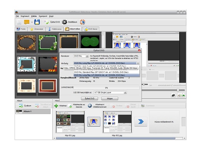Click the album style list scrollbar up arrow
Viewport: 211px width, 150px height.
pyautogui.click(x=103, y=33)
